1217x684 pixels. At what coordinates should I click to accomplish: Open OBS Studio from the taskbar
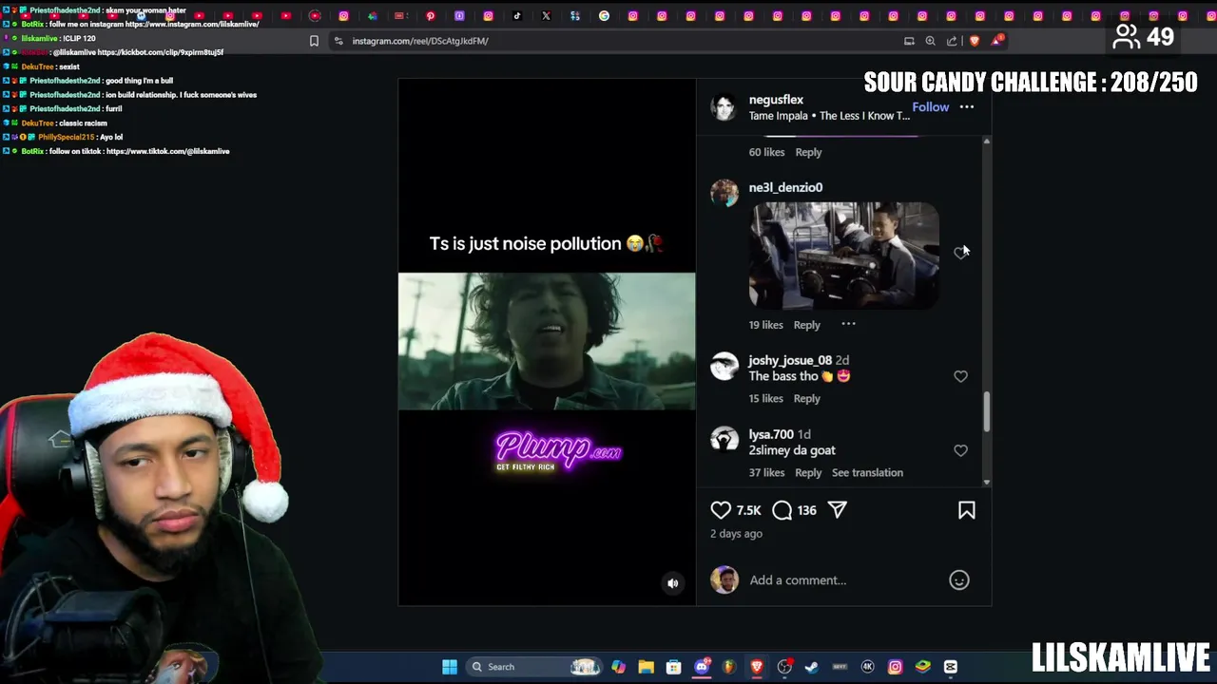click(784, 667)
